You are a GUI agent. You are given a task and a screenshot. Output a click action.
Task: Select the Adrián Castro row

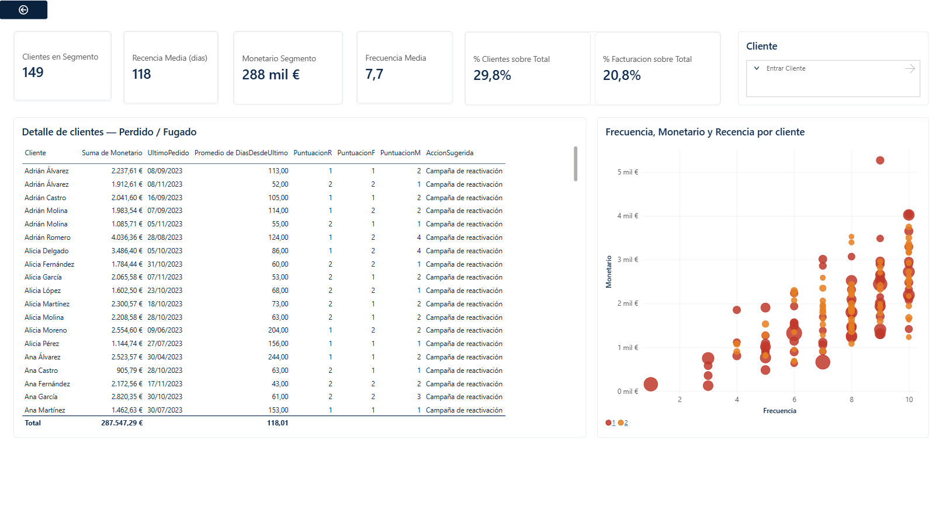(x=264, y=198)
